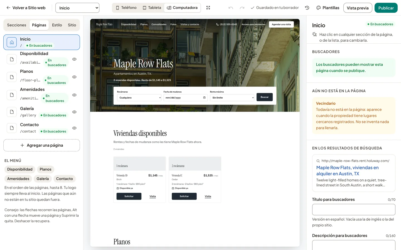Click the Amenidades menu chip
This screenshot has height=250, width=401.
(x=18, y=179)
